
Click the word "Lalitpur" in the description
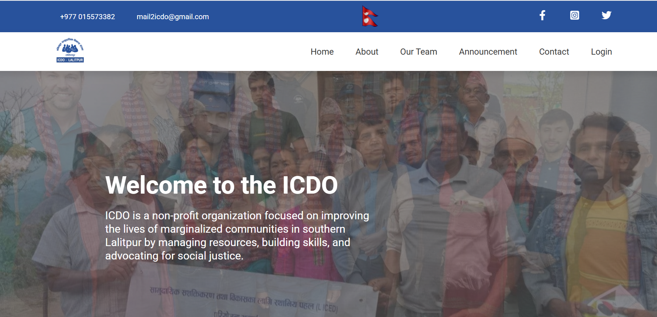point(123,242)
